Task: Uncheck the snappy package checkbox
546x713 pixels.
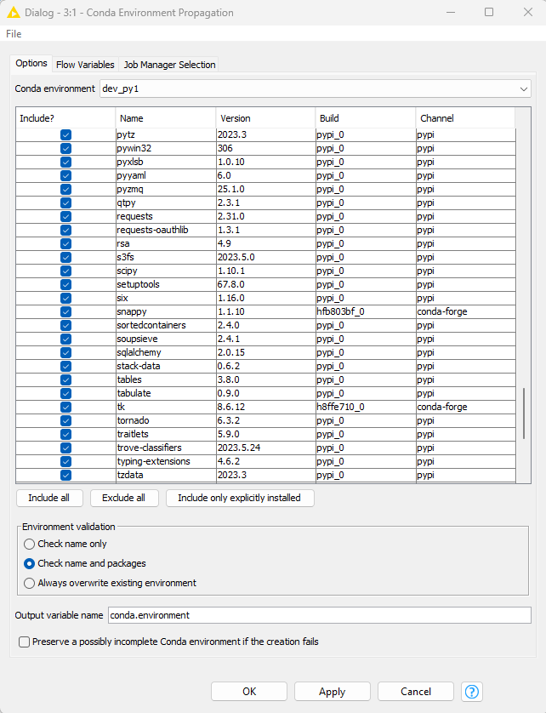Action: tap(65, 312)
